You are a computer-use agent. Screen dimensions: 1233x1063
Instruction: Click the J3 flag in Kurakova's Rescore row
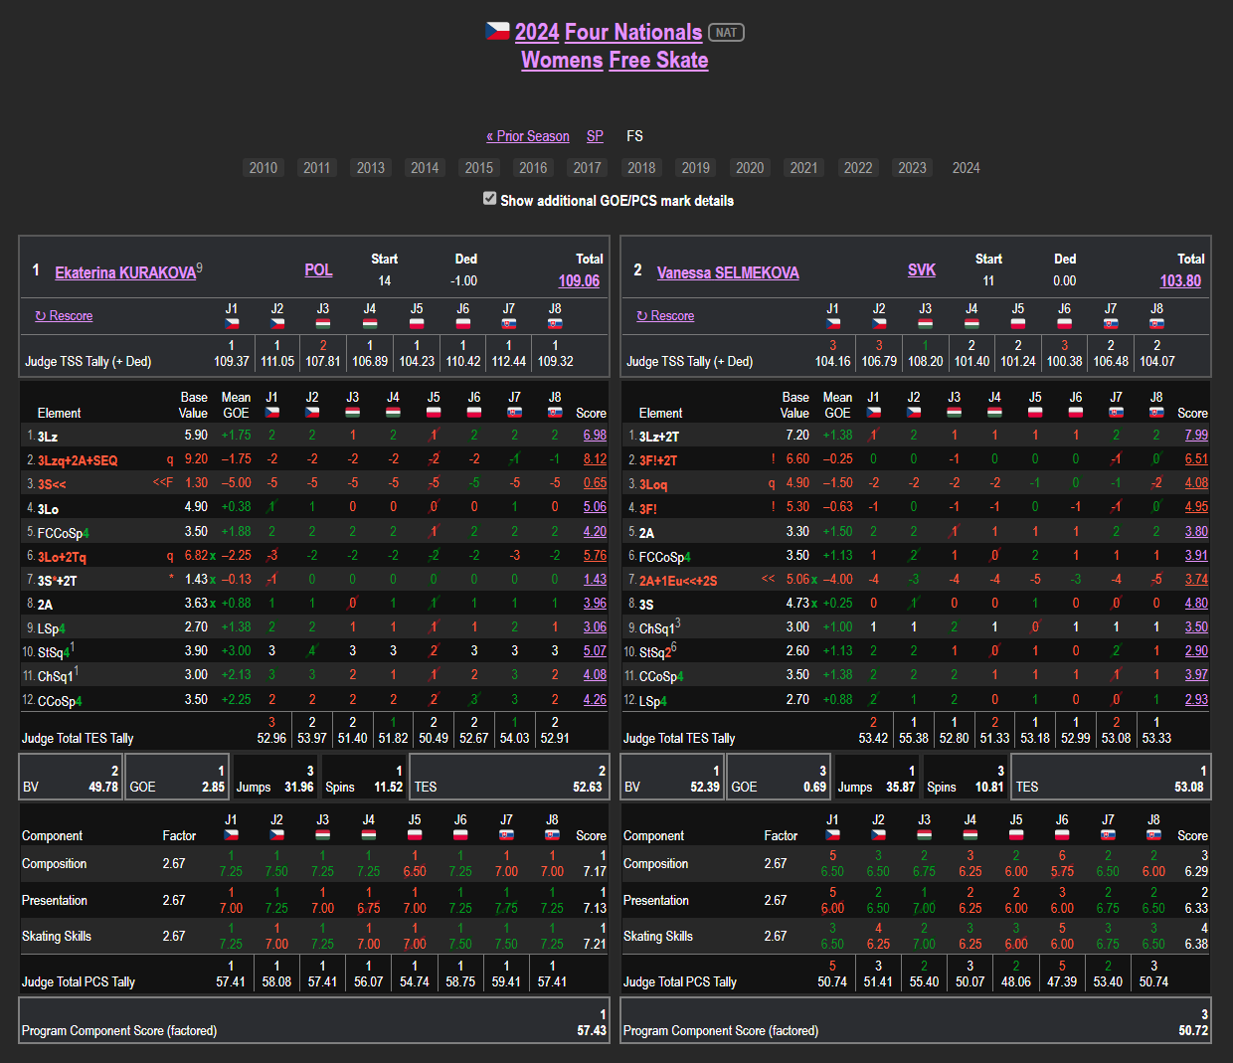[323, 323]
